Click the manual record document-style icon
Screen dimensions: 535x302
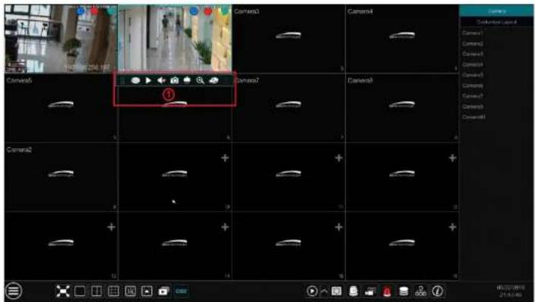pyautogui.click(x=353, y=291)
